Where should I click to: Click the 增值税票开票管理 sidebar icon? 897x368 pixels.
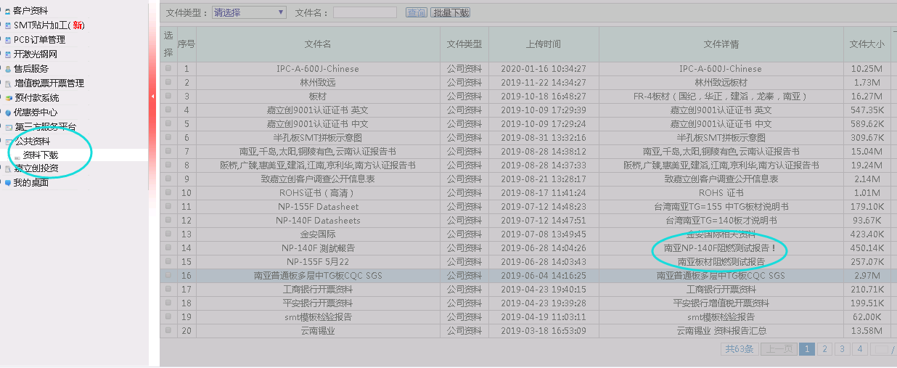8,83
